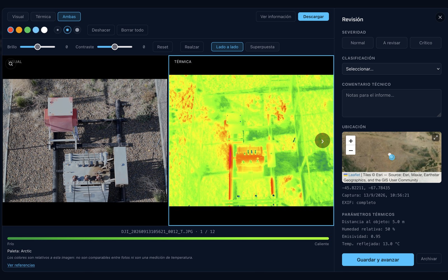Click the file name DJI_20260913105621_0012_T.JPG

[x=157, y=232]
